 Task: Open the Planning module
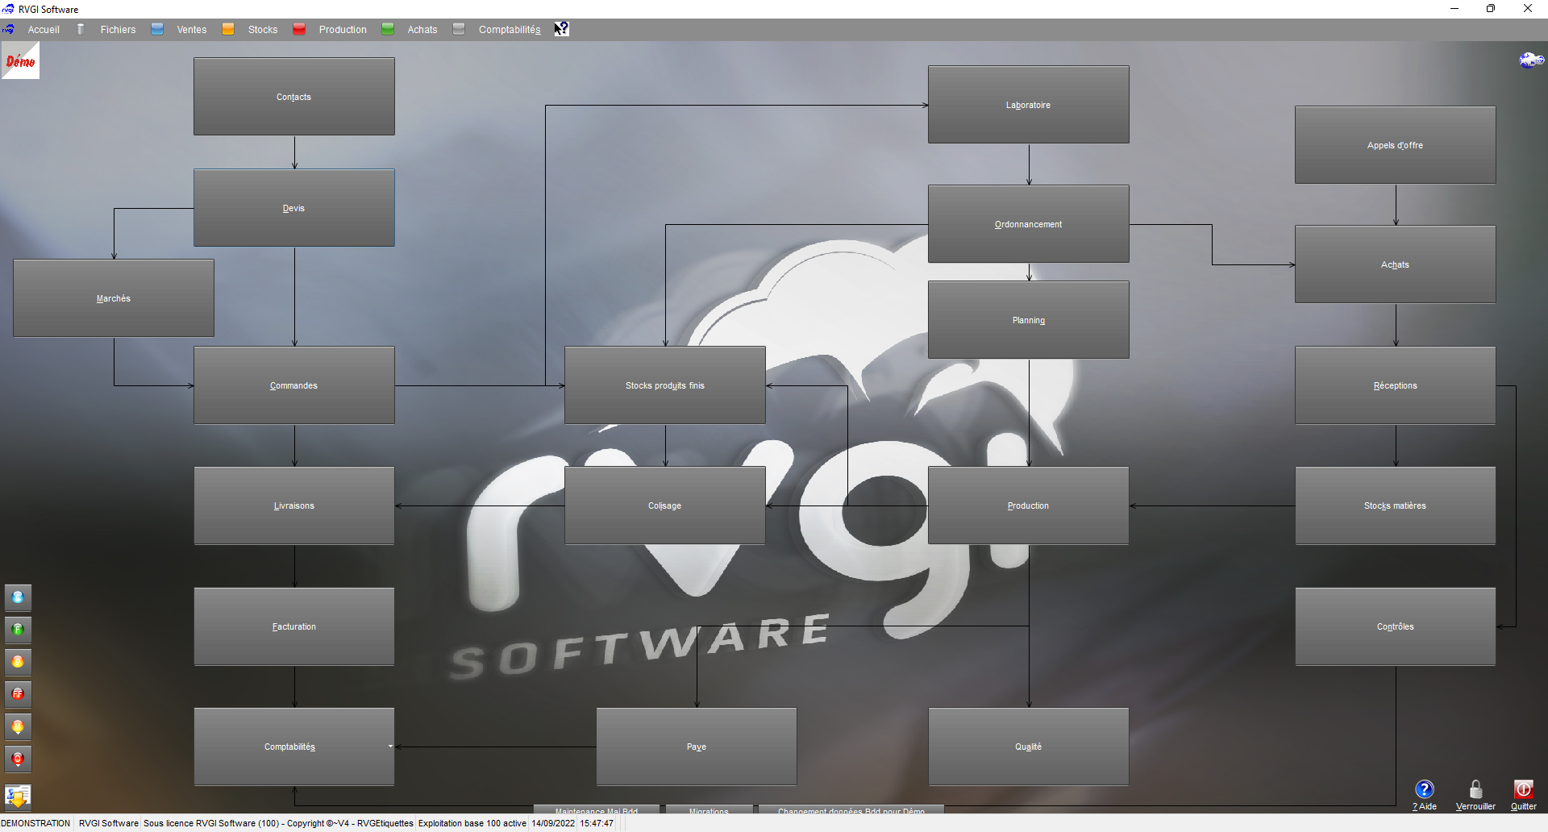pyautogui.click(x=1029, y=320)
